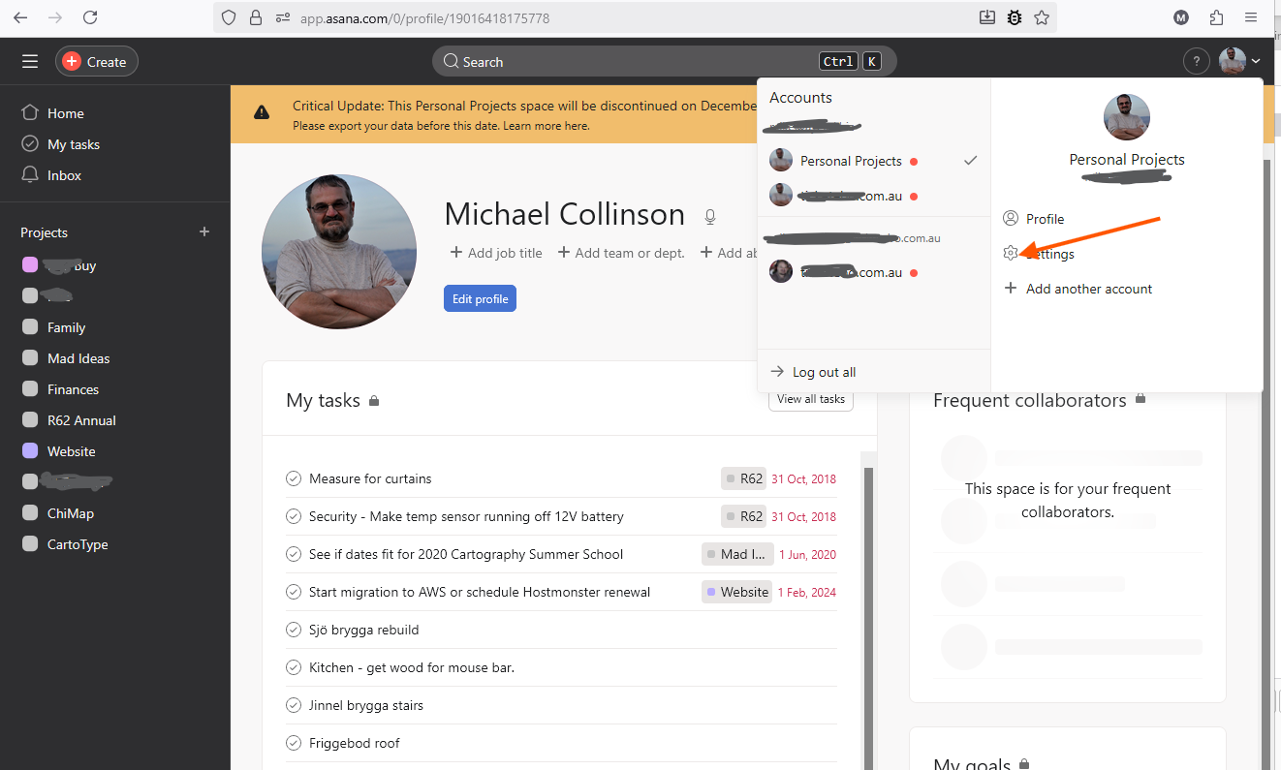1281x770 pixels.
Task: Reload the page with the browser refresh icon
Action: click(x=90, y=17)
